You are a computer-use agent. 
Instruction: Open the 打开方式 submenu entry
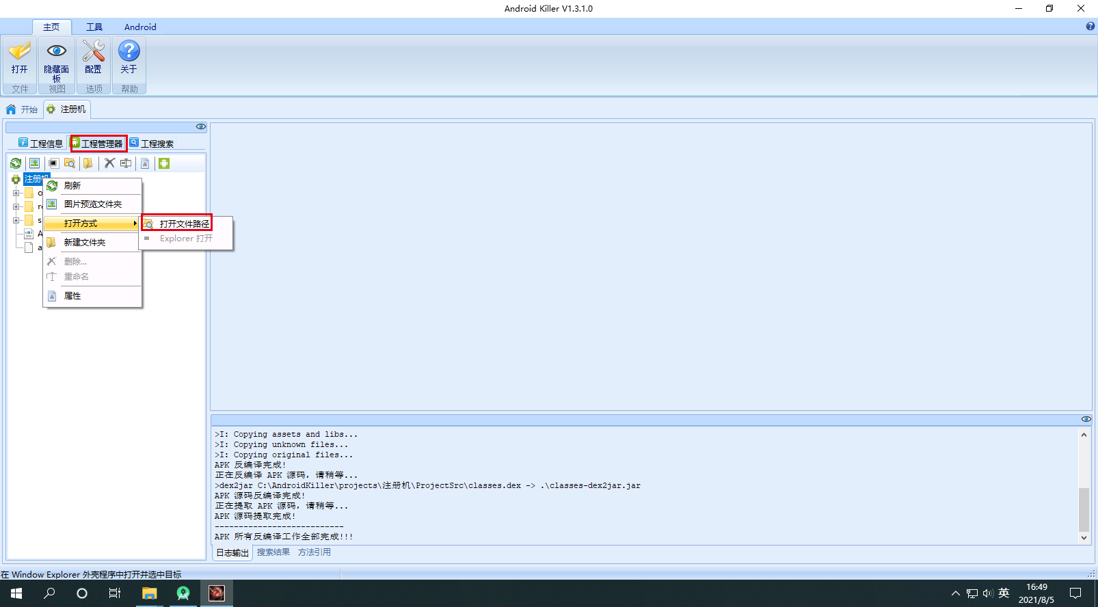(92, 224)
